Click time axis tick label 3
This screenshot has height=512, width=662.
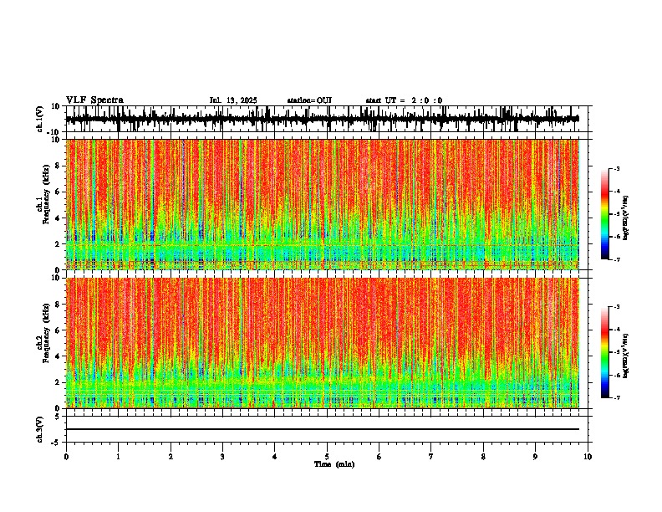(x=222, y=457)
